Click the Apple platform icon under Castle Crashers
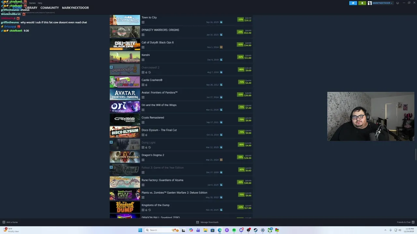The height and width of the screenshot is (234, 417). tap(146, 85)
